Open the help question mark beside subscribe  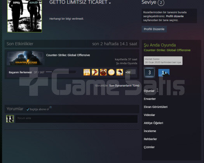51,108
